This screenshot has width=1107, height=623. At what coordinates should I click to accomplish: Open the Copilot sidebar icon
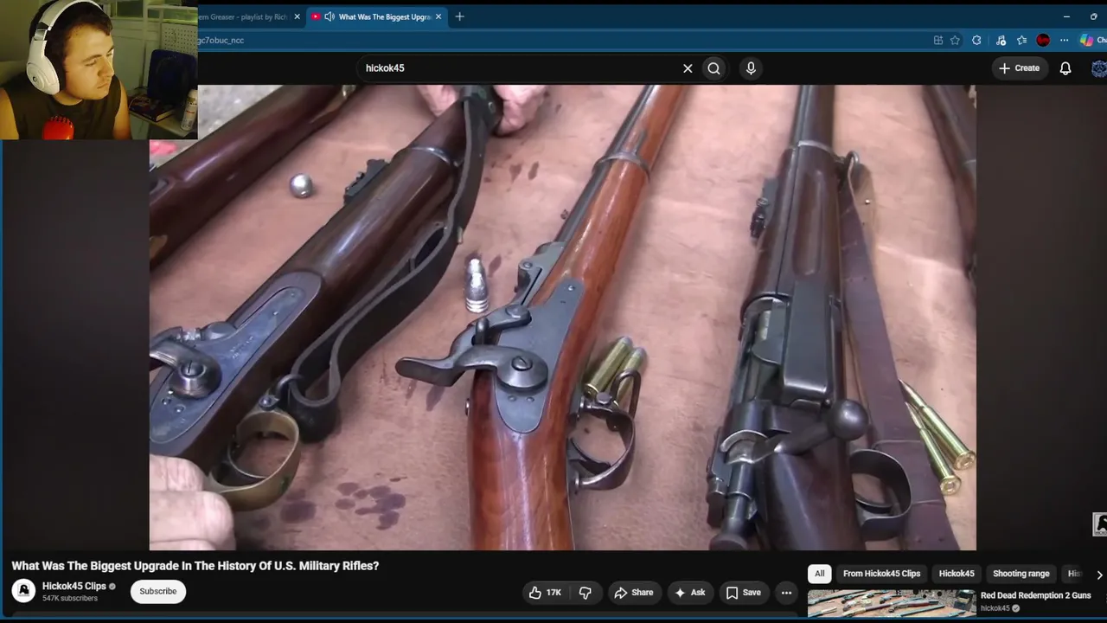point(1087,40)
